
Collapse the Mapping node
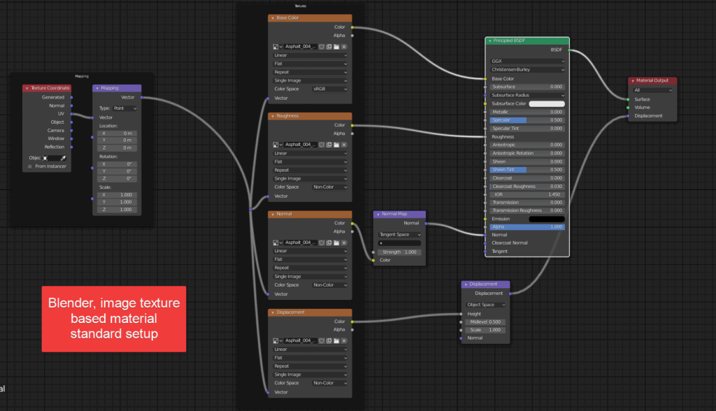pos(97,88)
